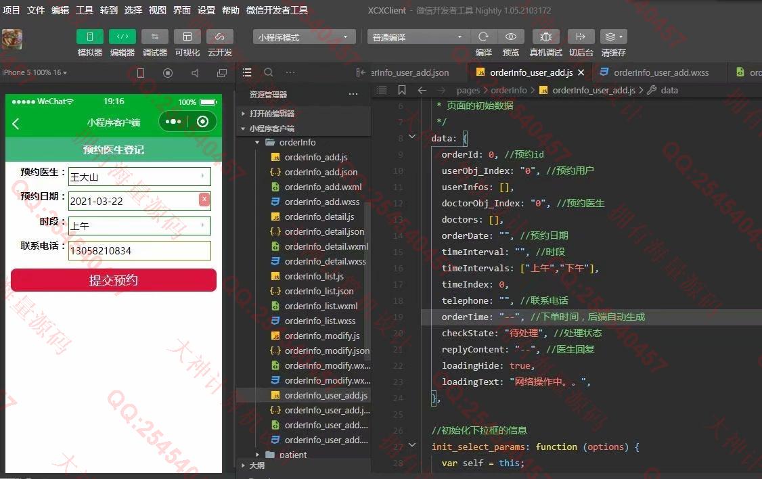
Task: Click the detach simulator window icon
Action: pos(222,73)
